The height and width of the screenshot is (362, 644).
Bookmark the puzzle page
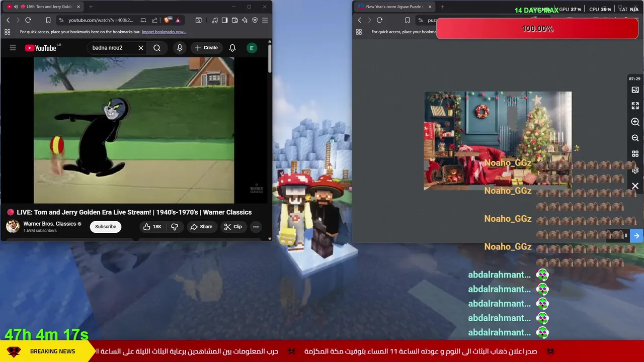[407, 20]
